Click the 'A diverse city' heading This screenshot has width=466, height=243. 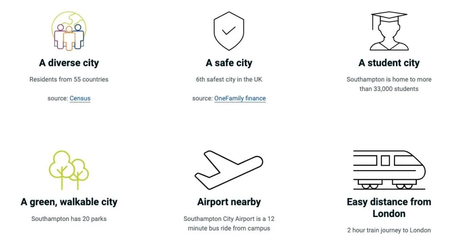pyautogui.click(x=69, y=63)
